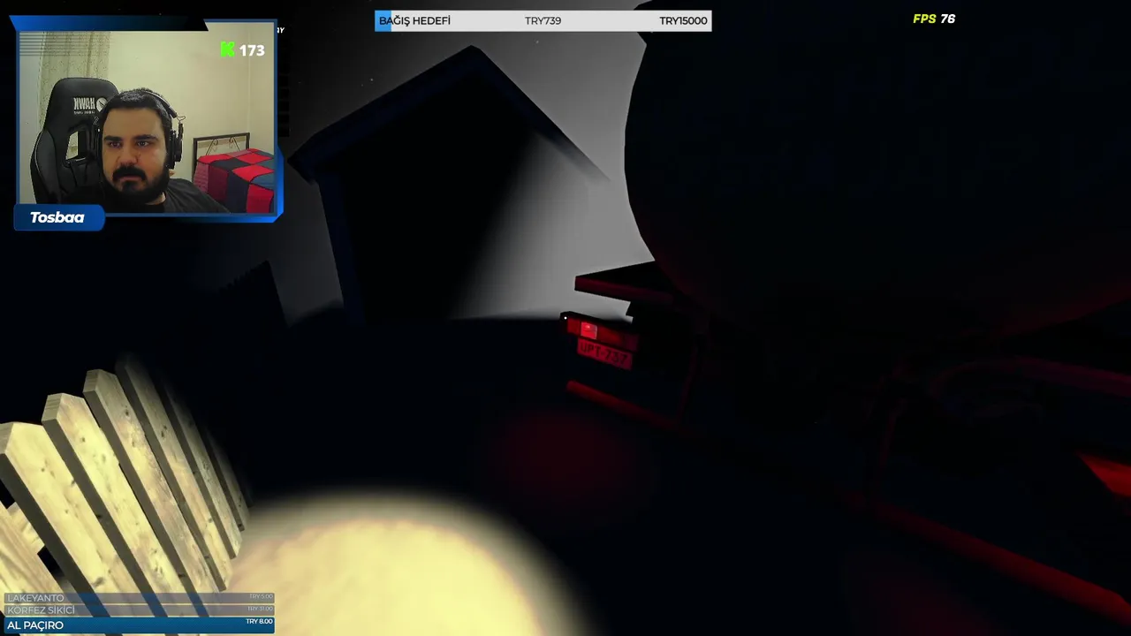Viewport: 1131px width, 636px height.
Task: Click the FPS 76 counter
Action: click(934, 19)
